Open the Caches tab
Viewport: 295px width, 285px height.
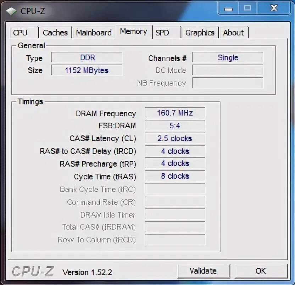point(56,33)
